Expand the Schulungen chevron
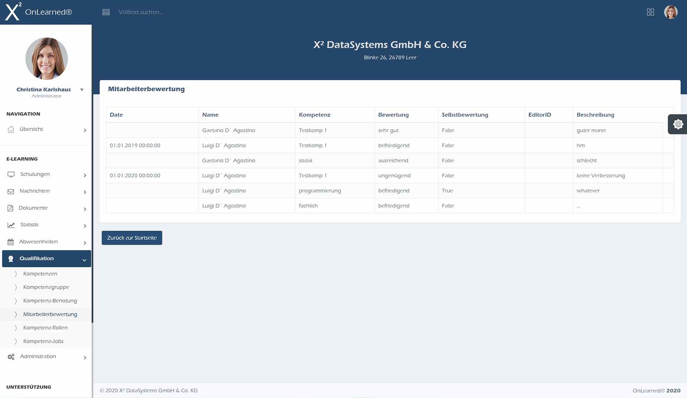Screen dimensions: 687x398 coord(85,175)
